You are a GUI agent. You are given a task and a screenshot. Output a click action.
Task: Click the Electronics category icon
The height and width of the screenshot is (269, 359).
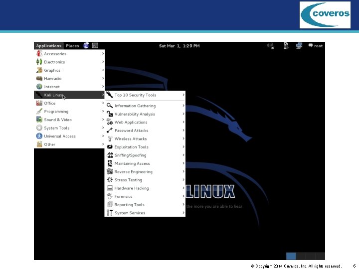pyautogui.click(x=39, y=62)
